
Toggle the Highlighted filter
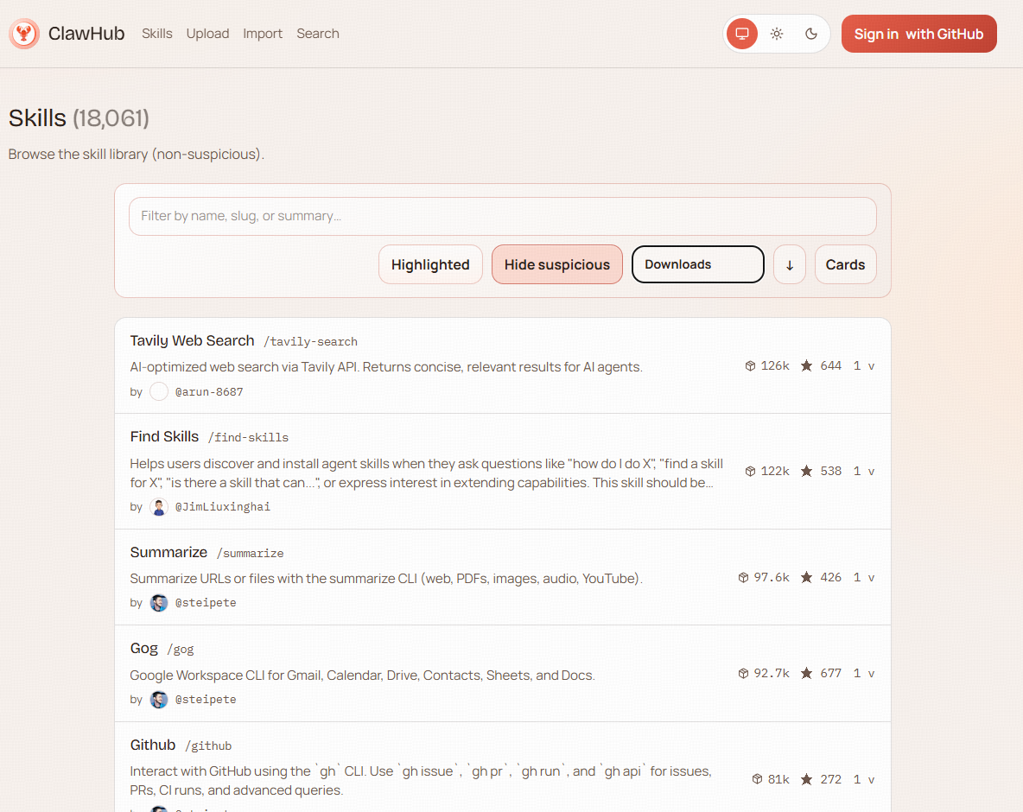430,264
